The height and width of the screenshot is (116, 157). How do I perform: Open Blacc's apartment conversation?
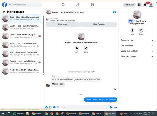click(x=21, y=53)
